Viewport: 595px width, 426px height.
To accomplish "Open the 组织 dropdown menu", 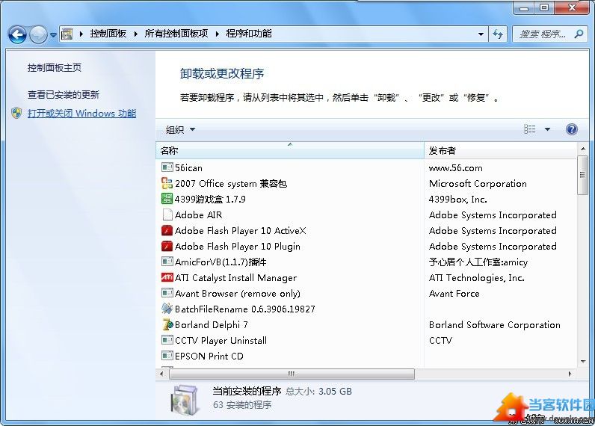I will click(x=180, y=130).
